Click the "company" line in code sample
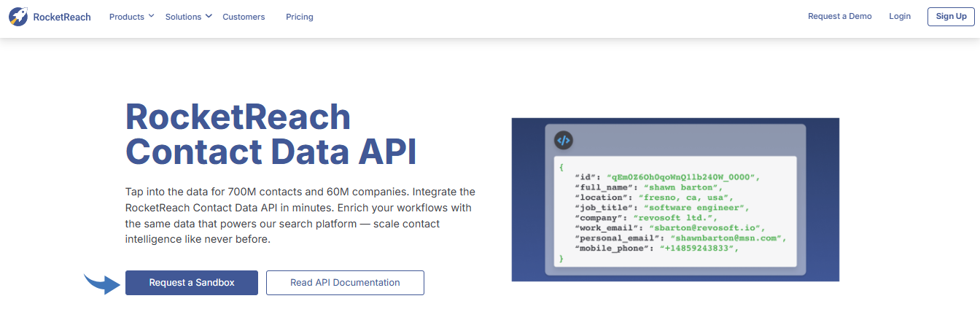Image resolution: width=980 pixels, height=328 pixels. coord(647,218)
